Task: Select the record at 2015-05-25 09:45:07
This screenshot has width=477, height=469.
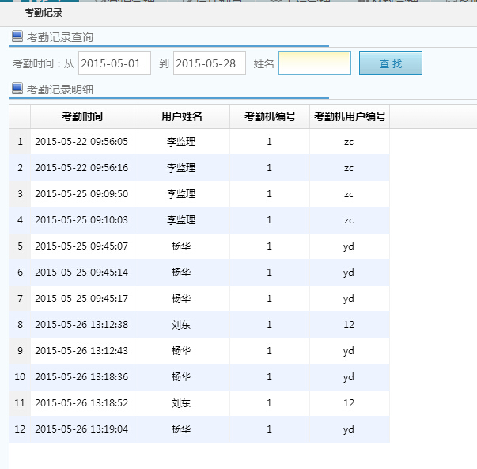Action: click(81, 246)
